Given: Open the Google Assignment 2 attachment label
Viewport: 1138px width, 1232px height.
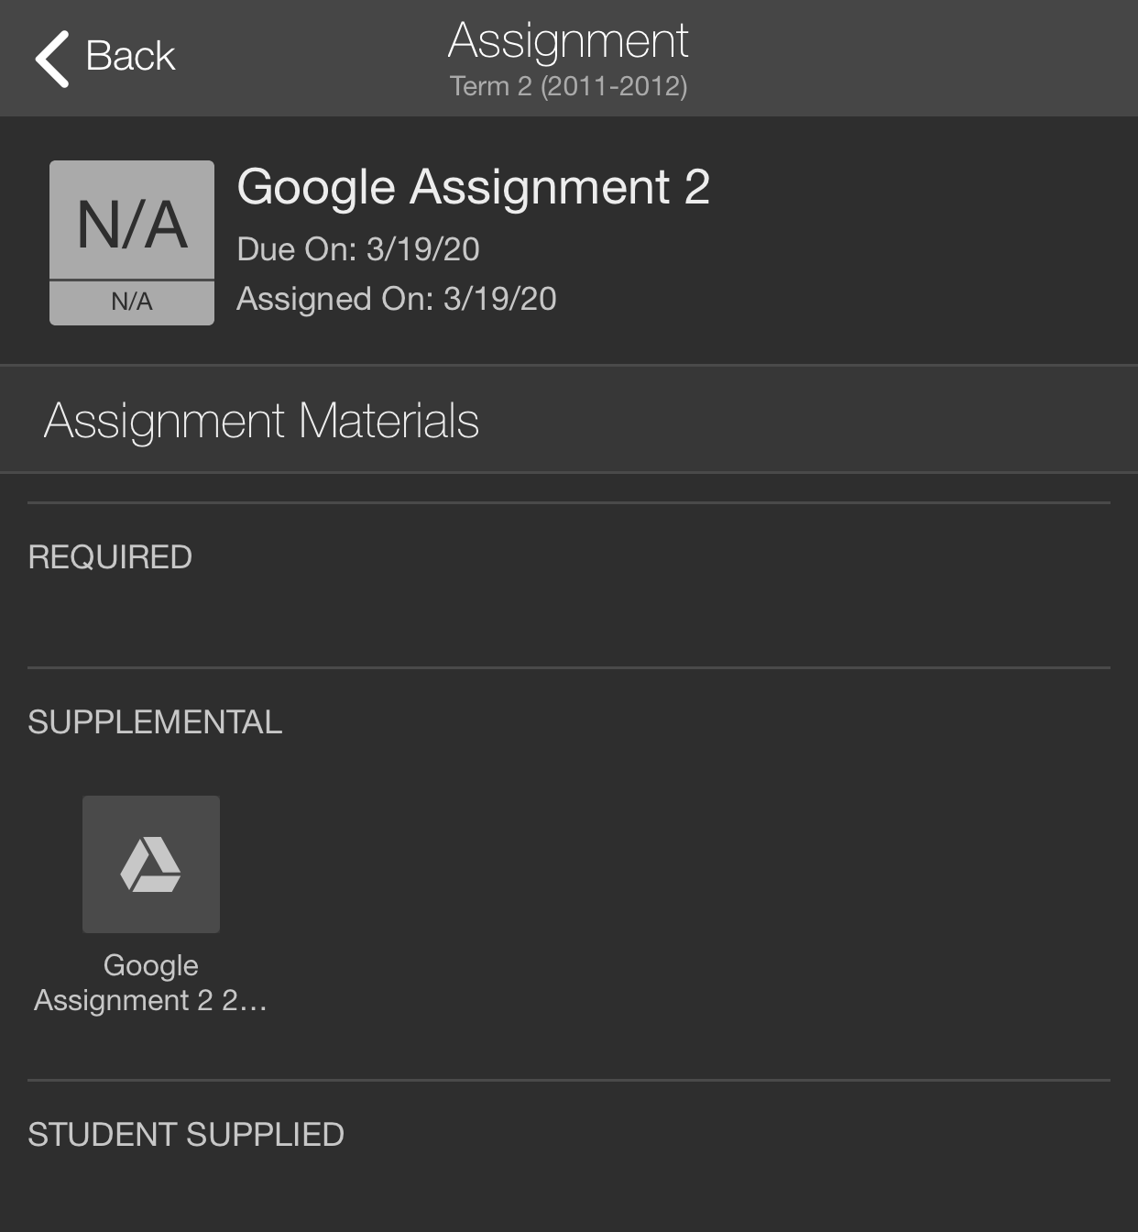Looking at the screenshot, I should pyautogui.click(x=151, y=983).
